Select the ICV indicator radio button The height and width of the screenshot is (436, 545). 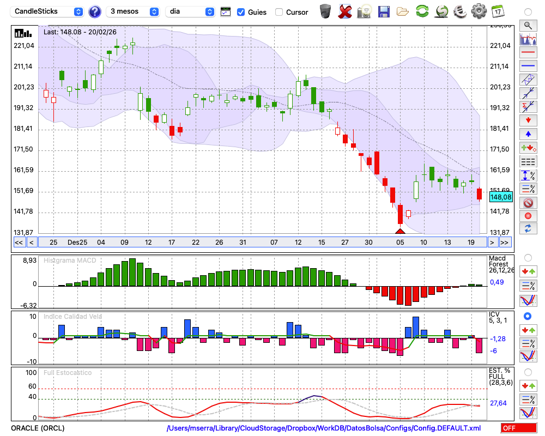[x=527, y=316]
